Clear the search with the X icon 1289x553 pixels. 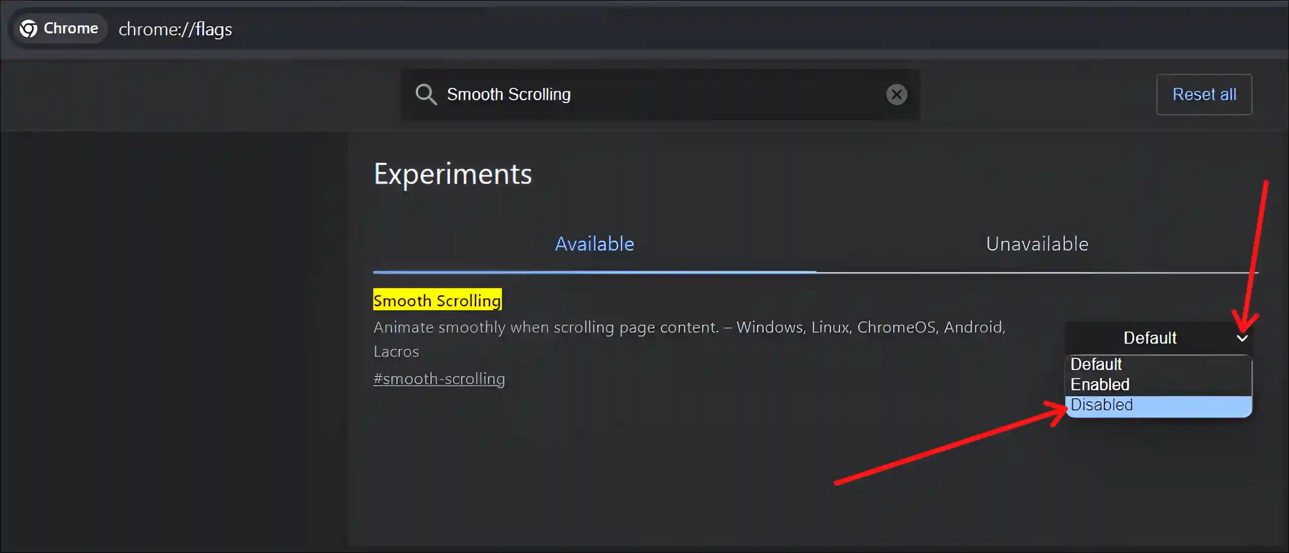coord(896,95)
